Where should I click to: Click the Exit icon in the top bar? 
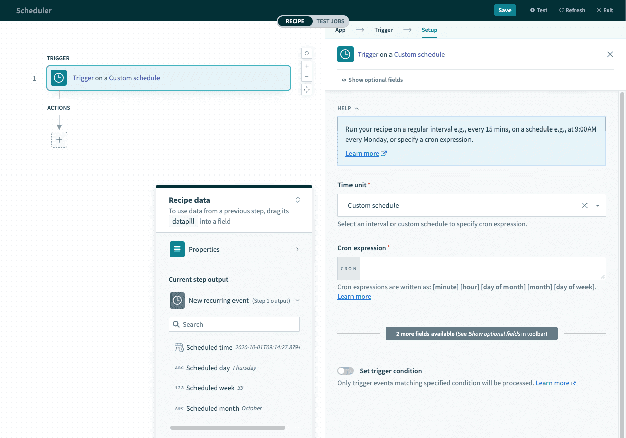tap(598, 10)
